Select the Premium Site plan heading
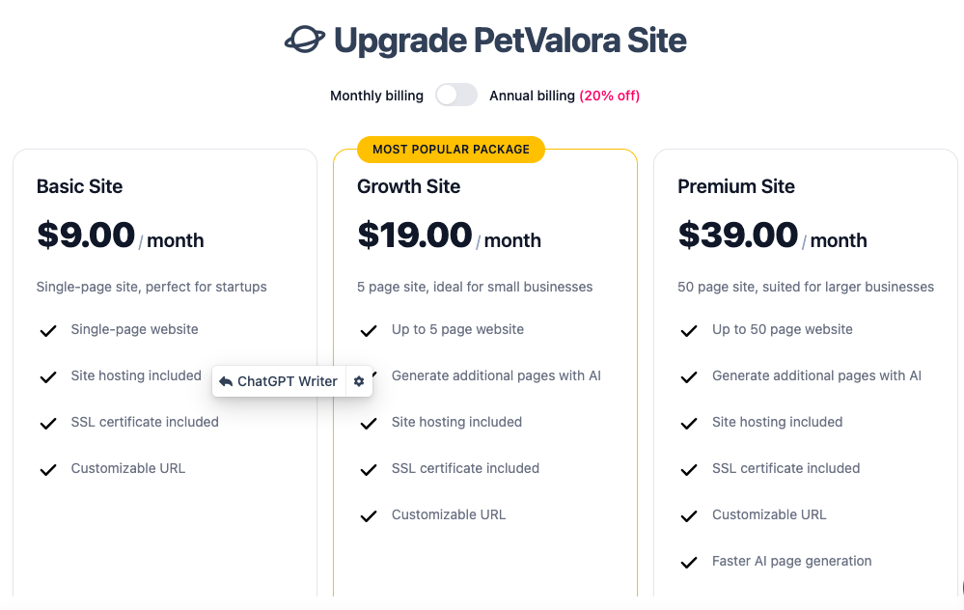This screenshot has width=964, height=610. (736, 186)
